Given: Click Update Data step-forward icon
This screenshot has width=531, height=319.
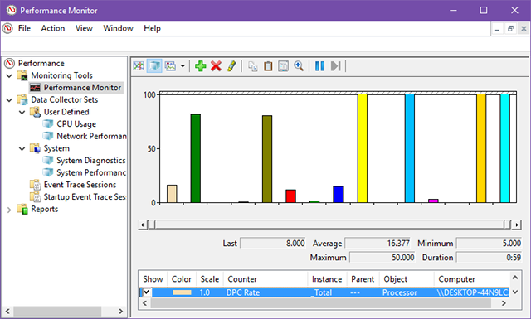Looking at the screenshot, I should click(x=335, y=66).
